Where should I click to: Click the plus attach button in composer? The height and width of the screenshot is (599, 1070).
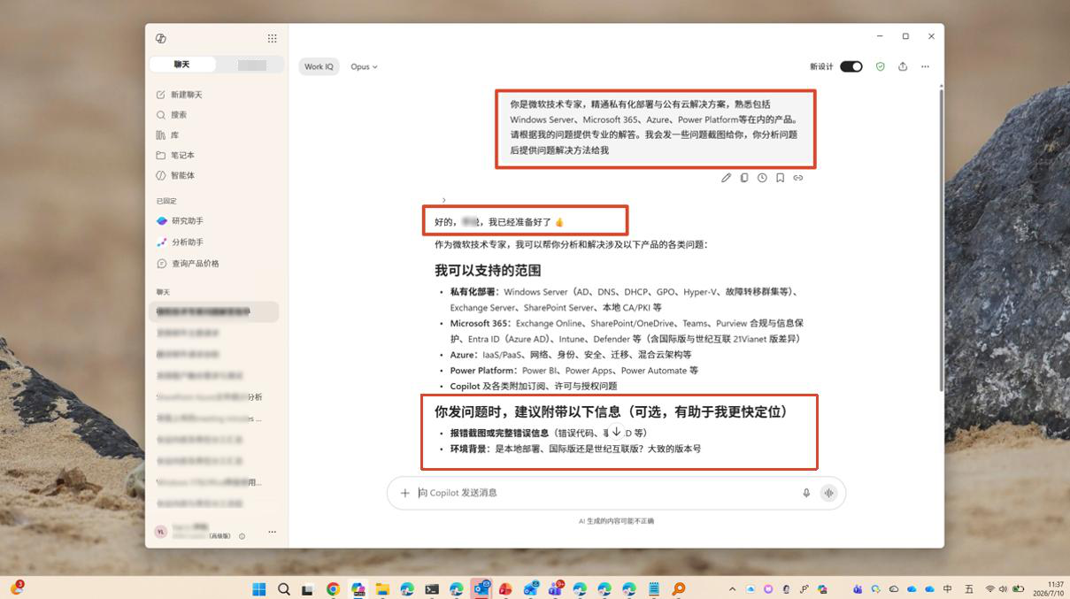click(x=404, y=493)
